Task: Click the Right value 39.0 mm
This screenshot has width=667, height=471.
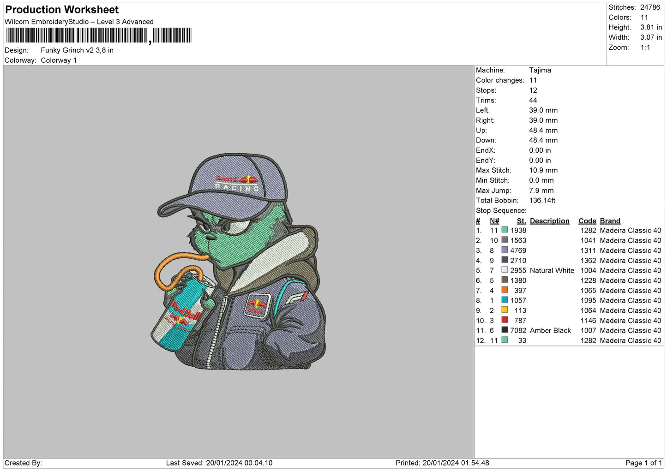Action: point(543,120)
